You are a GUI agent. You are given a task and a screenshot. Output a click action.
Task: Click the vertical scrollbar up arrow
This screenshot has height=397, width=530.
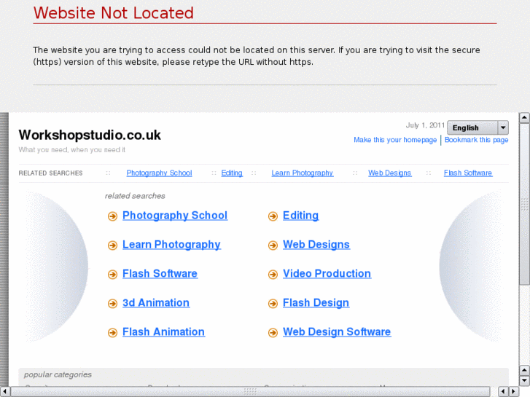coord(524,117)
